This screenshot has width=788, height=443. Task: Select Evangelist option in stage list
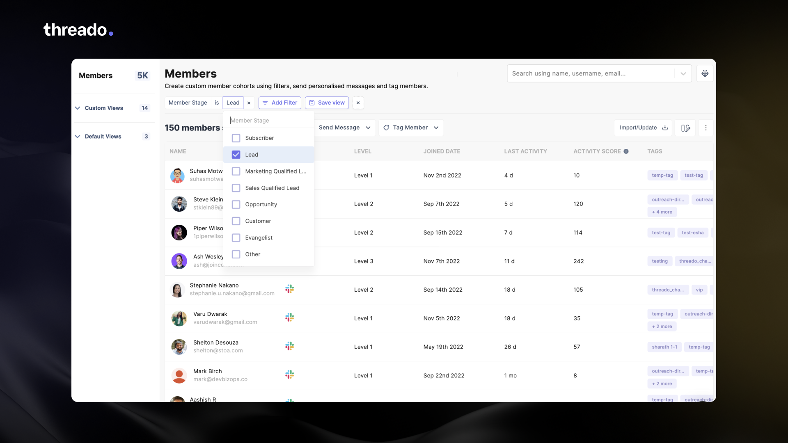click(259, 238)
